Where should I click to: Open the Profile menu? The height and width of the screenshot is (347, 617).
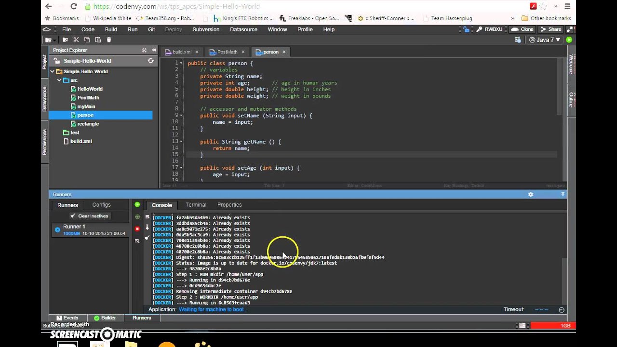click(305, 29)
